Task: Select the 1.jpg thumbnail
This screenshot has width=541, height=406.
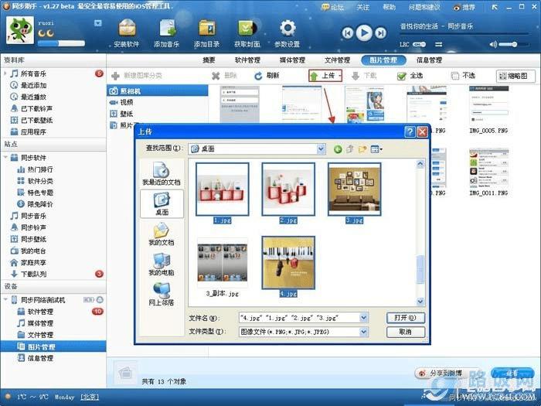Action: pos(223,189)
